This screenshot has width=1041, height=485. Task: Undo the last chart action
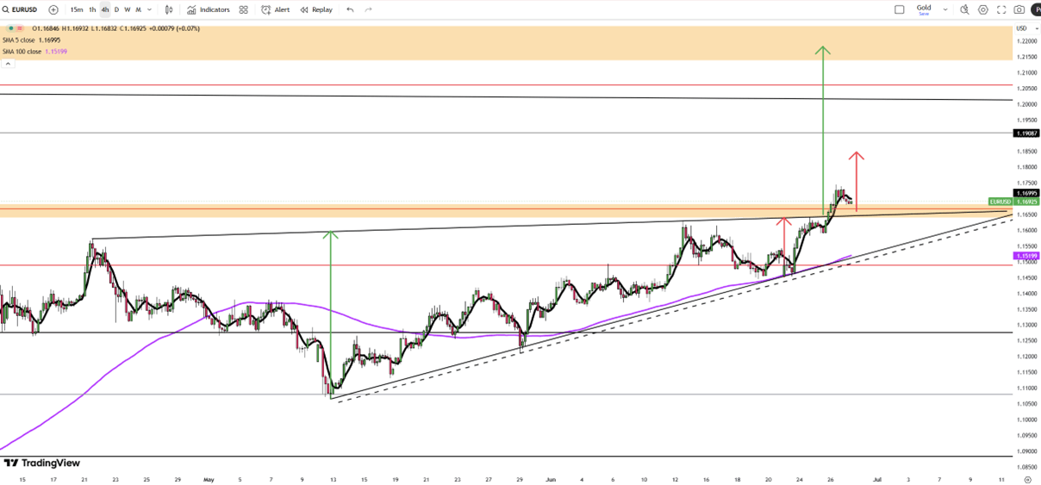pyautogui.click(x=350, y=9)
